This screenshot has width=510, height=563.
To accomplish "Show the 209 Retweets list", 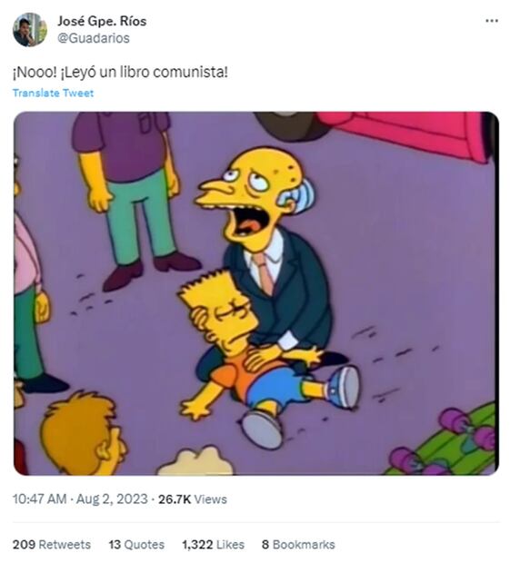I will pyautogui.click(x=52, y=544).
